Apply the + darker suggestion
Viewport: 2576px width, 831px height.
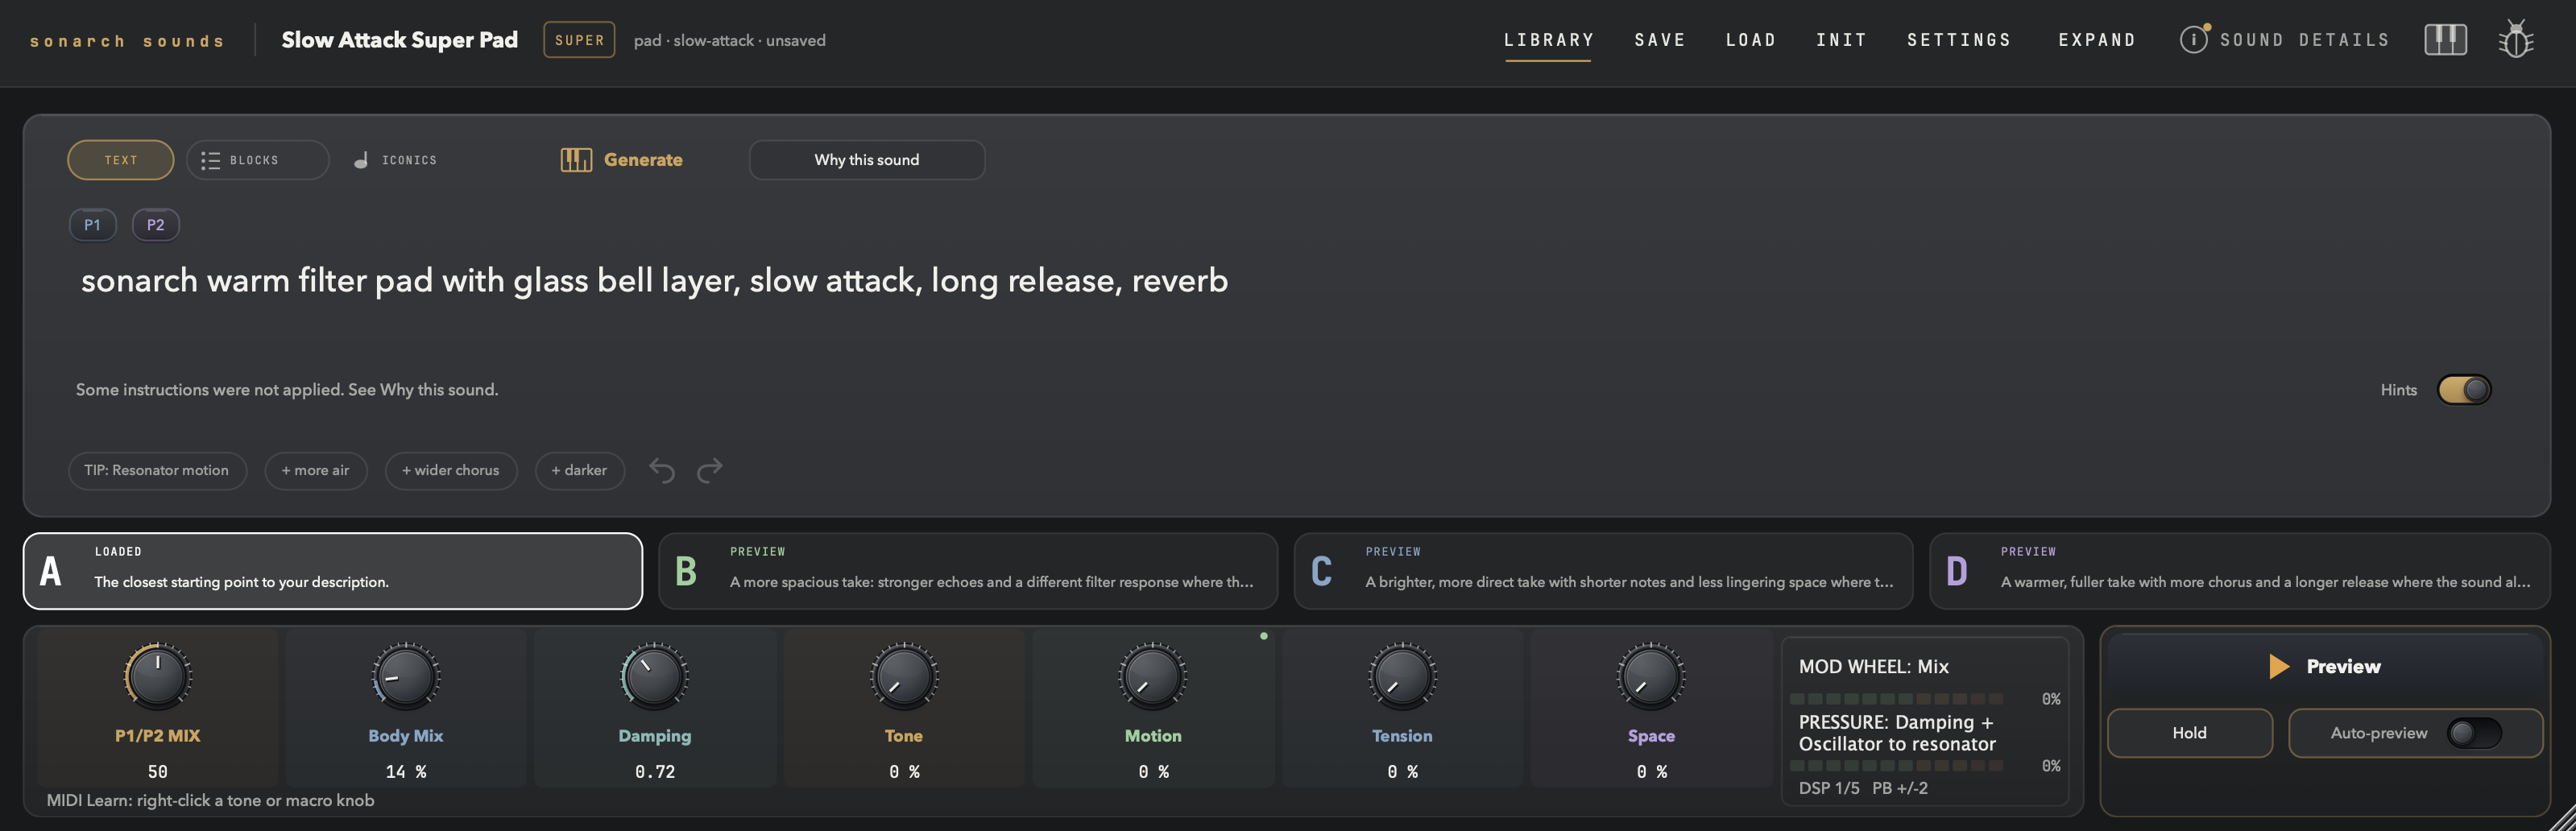579,470
